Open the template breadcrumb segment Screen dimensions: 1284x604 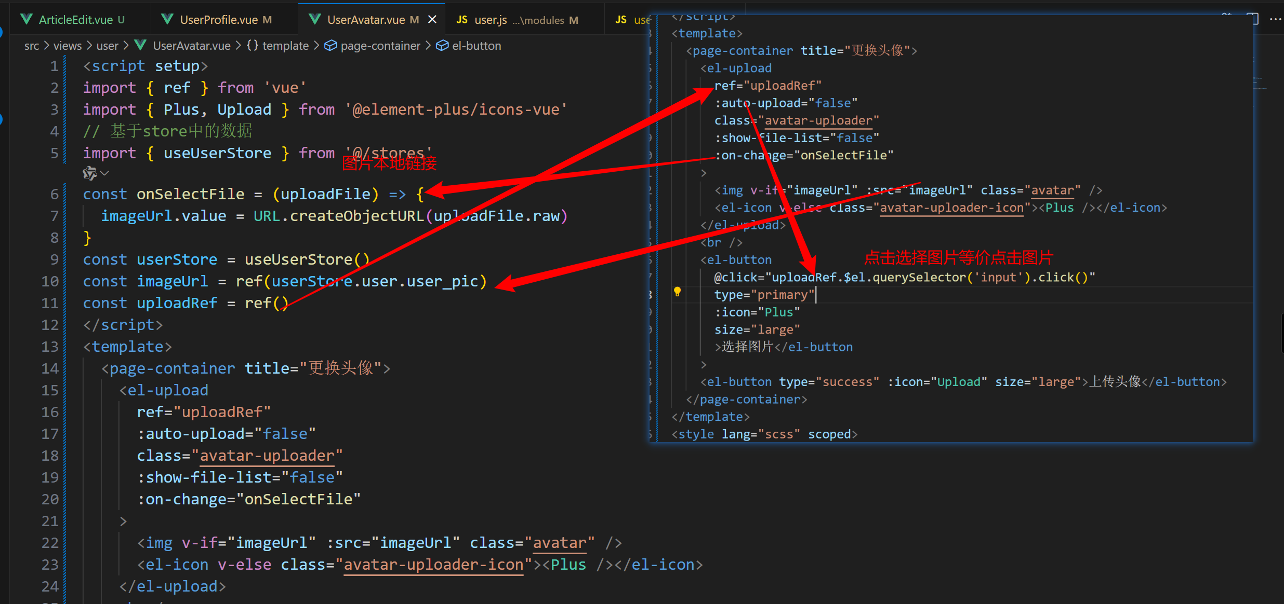[285, 46]
